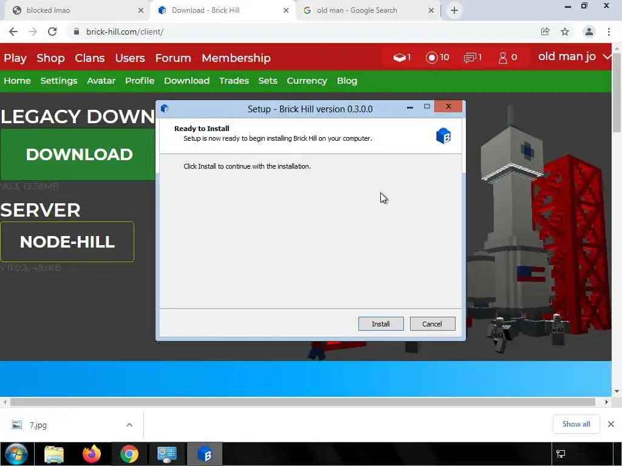Open the old man jo account dropdown

(573, 57)
